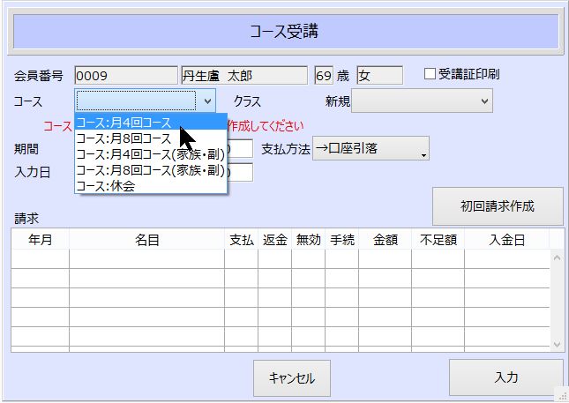This screenshot has height=403, width=569.
Task: Click the 入金日 column header
Action: (506, 239)
